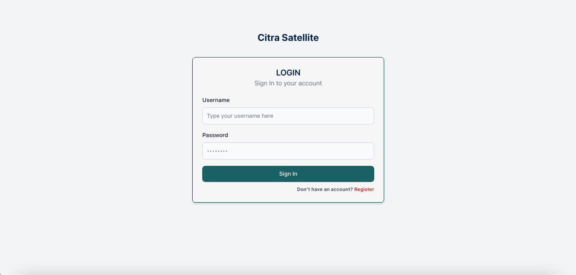The width and height of the screenshot is (576, 275).
Task: Select the 'Type your username here' placeholder
Action: 240,116
